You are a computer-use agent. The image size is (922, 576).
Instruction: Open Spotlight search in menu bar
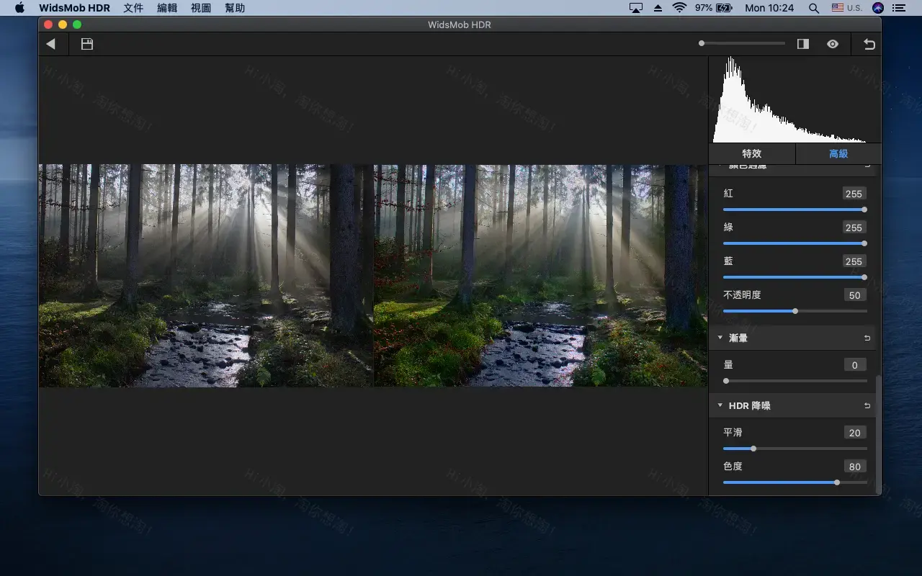tap(814, 8)
